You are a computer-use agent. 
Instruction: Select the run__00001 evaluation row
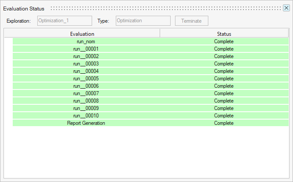(86, 49)
